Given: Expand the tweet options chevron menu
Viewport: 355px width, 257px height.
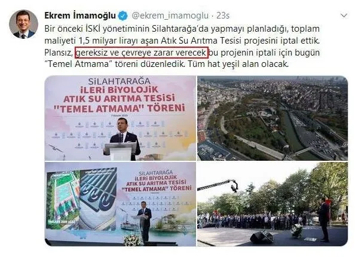Looking at the screenshot, I should click(344, 16).
